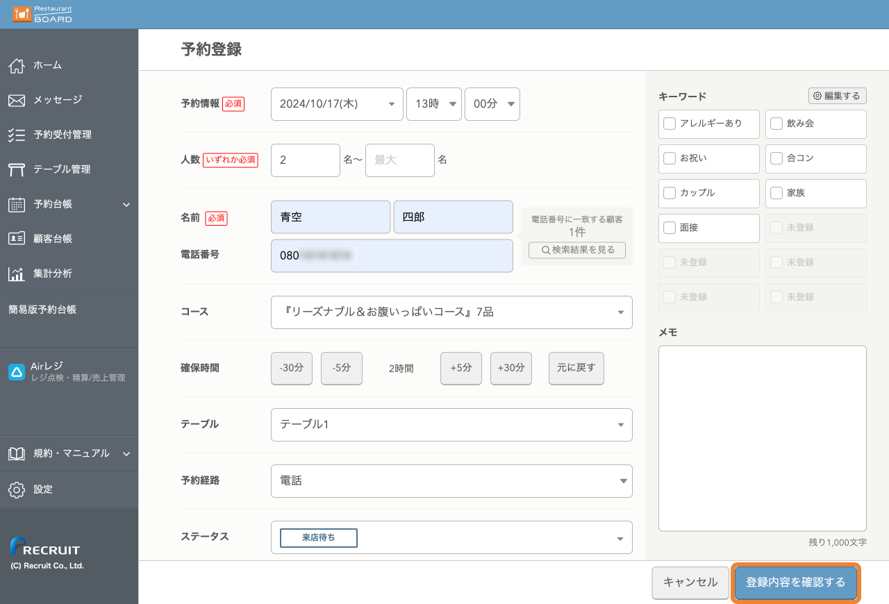The height and width of the screenshot is (604, 889).
Task: Open 設定 from the sidebar
Action: tap(42, 489)
